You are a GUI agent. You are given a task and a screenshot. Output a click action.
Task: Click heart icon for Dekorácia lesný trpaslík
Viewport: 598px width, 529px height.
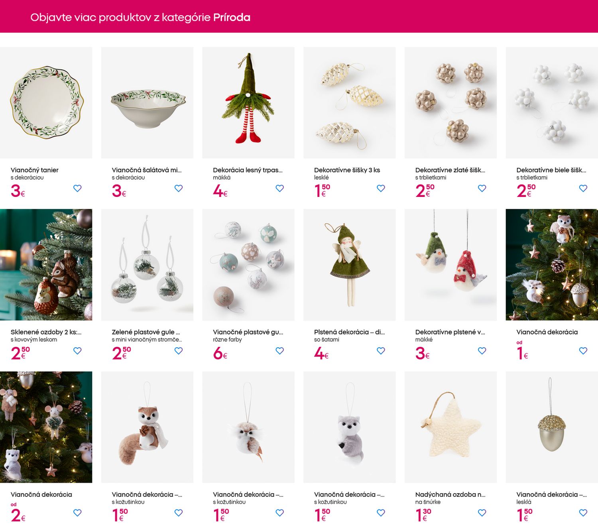[x=280, y=188]
